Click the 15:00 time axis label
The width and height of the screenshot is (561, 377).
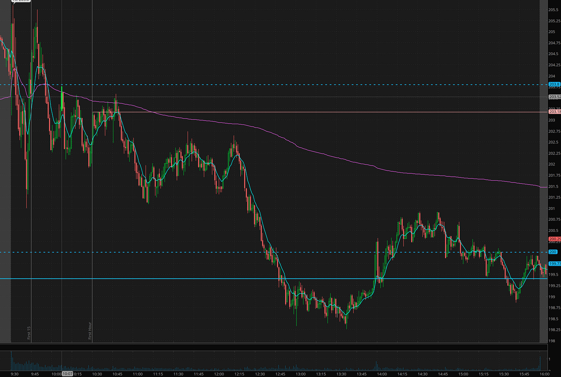[x=463, y=374]
